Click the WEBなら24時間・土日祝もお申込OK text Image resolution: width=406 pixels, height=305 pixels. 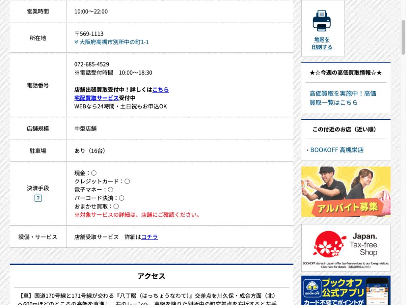tap(121, 106)
